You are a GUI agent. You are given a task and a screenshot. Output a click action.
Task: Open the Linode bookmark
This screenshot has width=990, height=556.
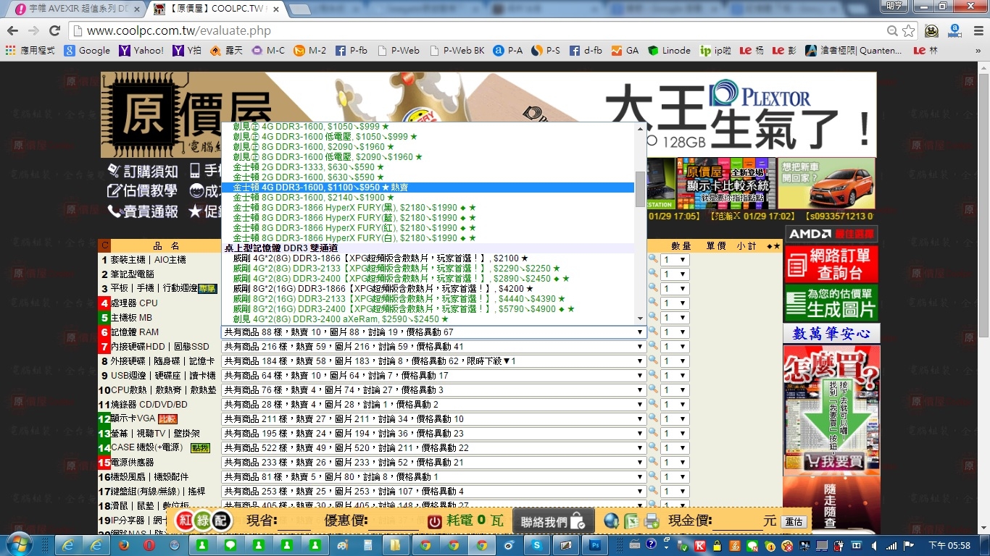tap(669, 51)
